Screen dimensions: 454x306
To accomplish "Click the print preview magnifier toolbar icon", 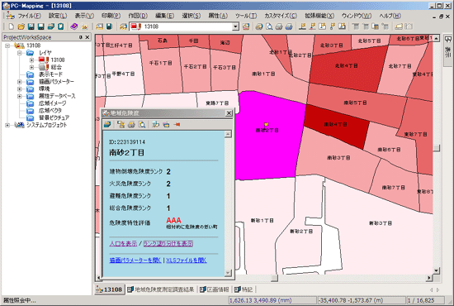I will tap(269, 26).
